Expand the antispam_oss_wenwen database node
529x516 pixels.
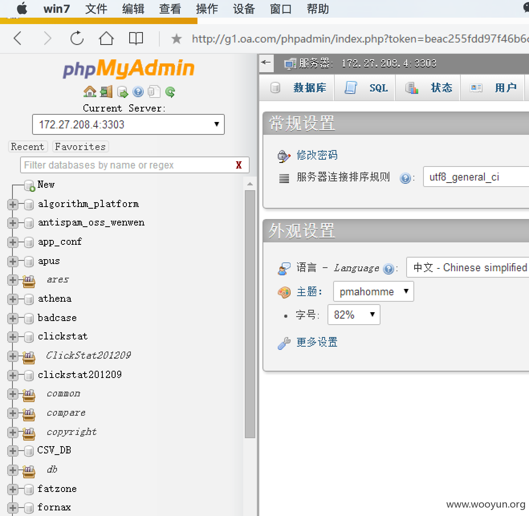click(13, 223)
